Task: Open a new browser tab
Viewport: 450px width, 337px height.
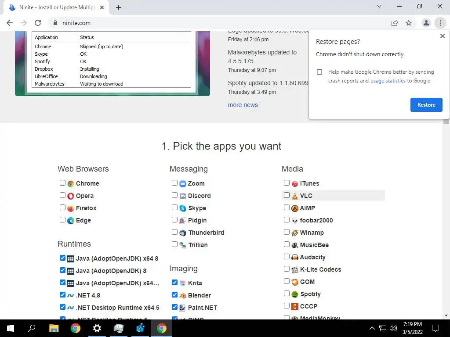Action: [119, 7]
